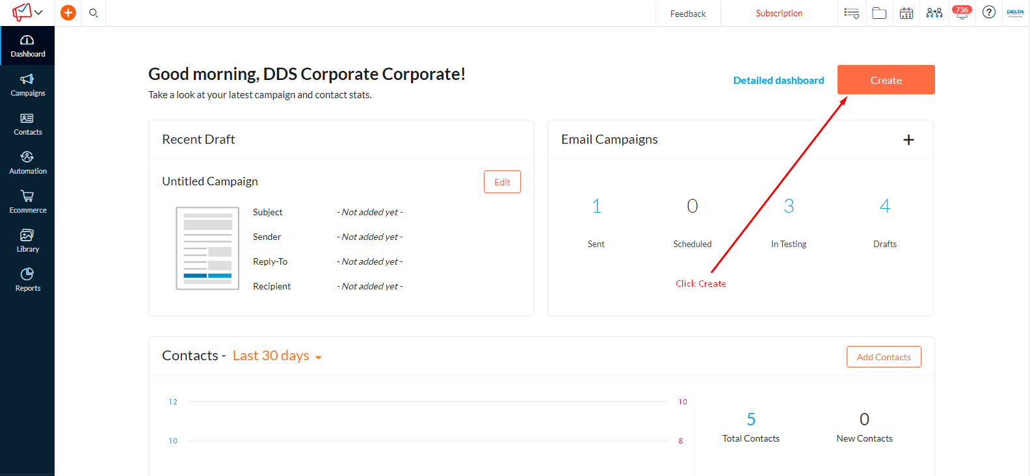Open the Ecommerce cart icon
This screenshot has height=476, width=1030.
click(x=27, y=202)
